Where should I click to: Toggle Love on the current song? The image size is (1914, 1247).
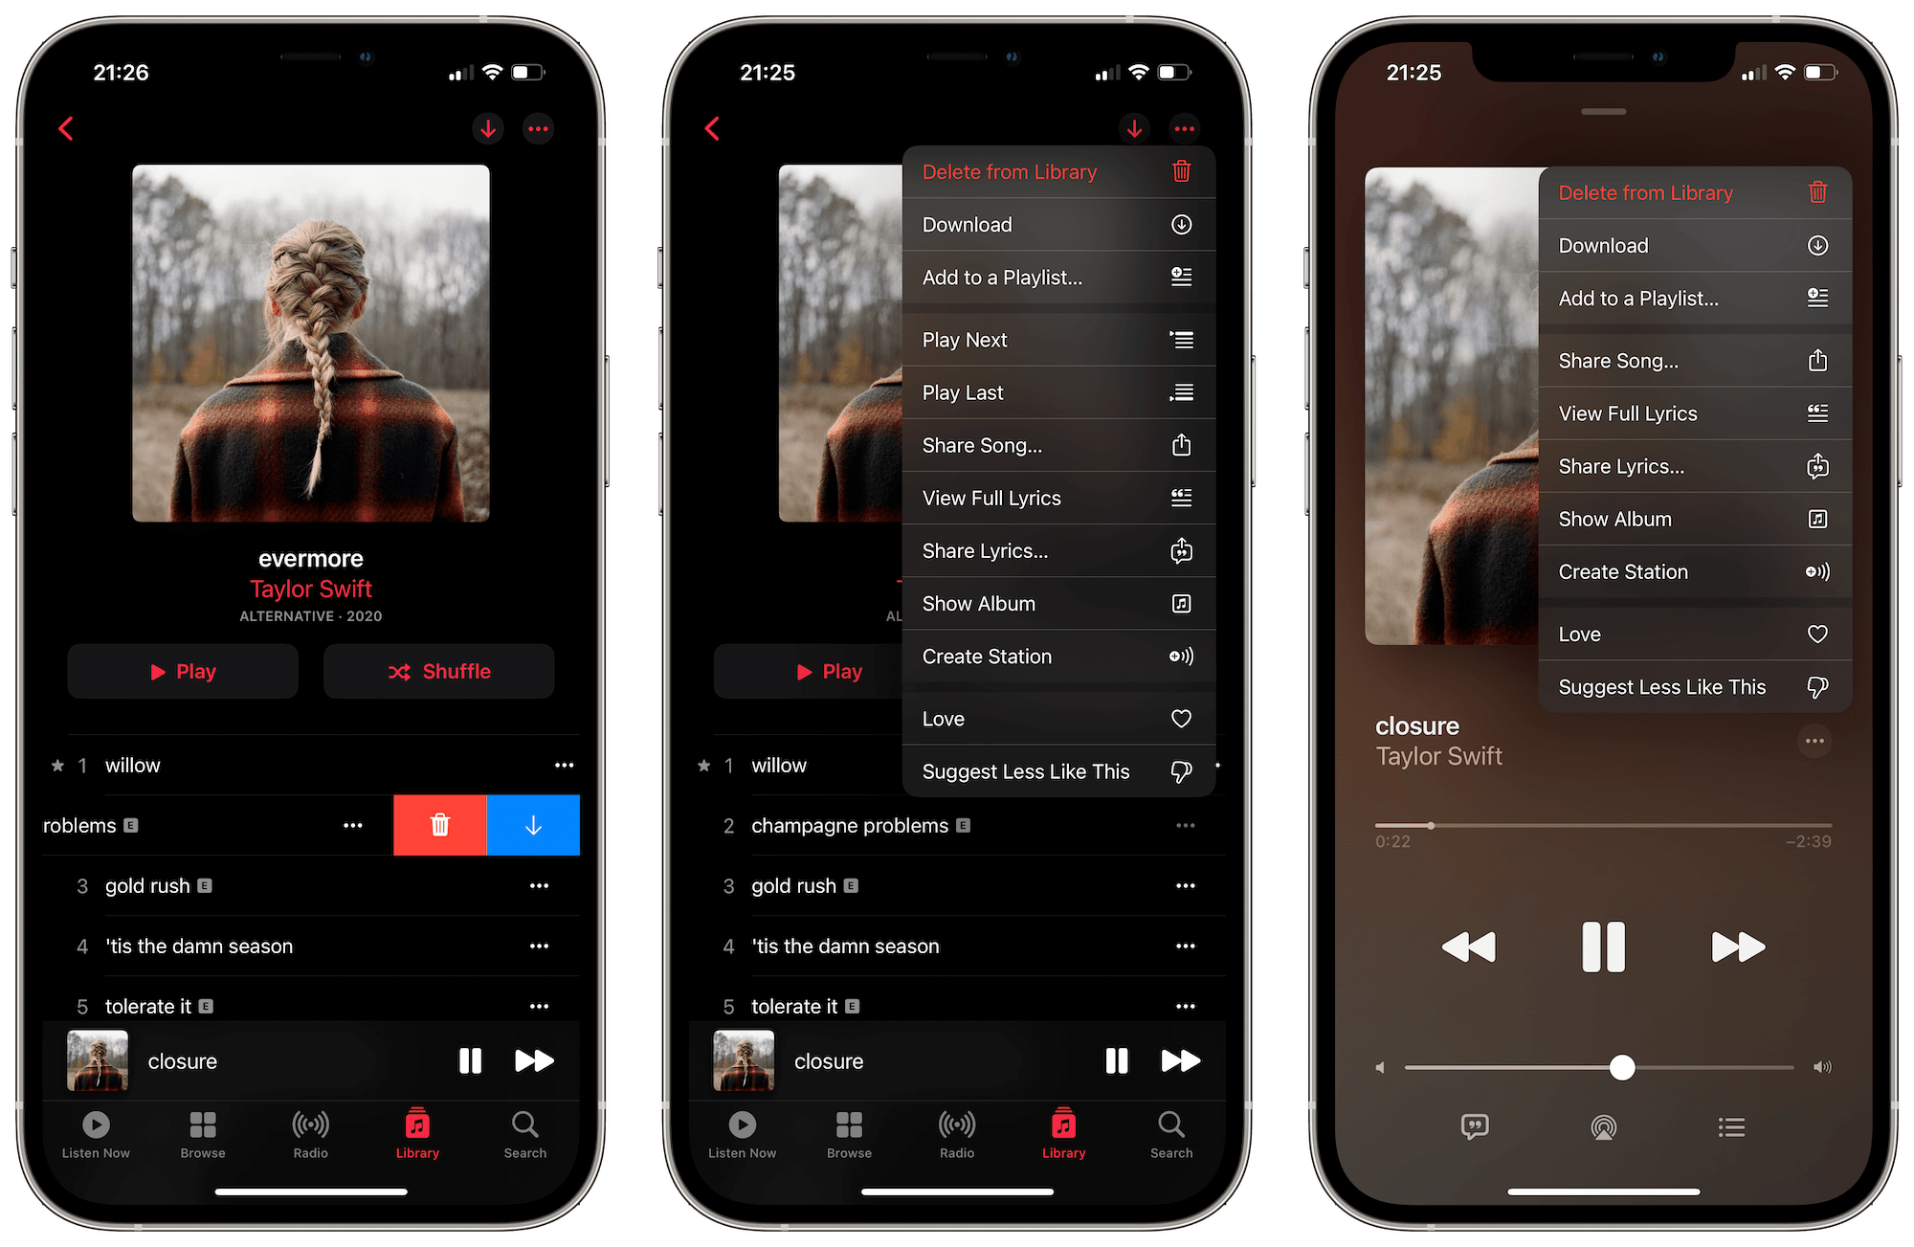point(1673,634)
